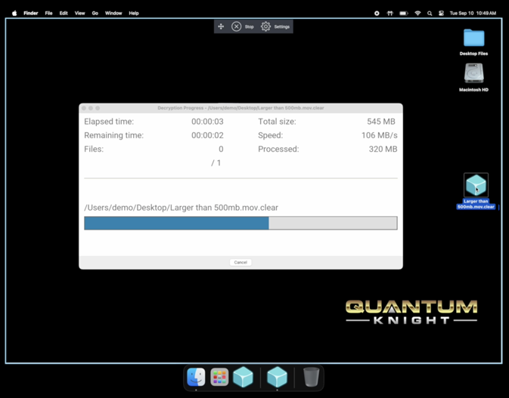509x398 pixels.
Task: Open the Trash in the dock
Action: coord(311,377)
